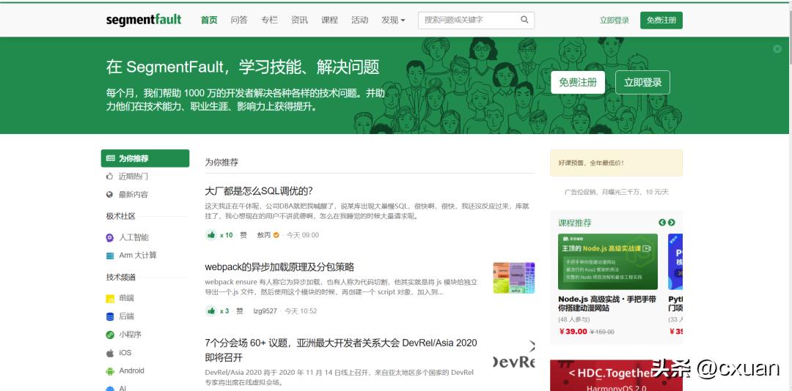This screenshot has height=391, width=792.
Task: Click thumbs-up icon on webpack article
Action: pos(211,310)
